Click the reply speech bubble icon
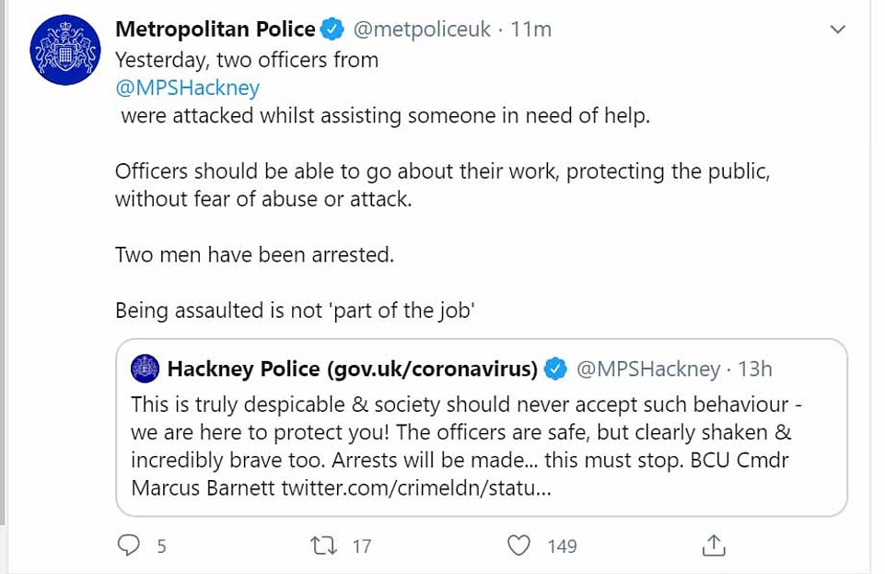This screenshot has height=574, width=885. (x=129, y=545)
